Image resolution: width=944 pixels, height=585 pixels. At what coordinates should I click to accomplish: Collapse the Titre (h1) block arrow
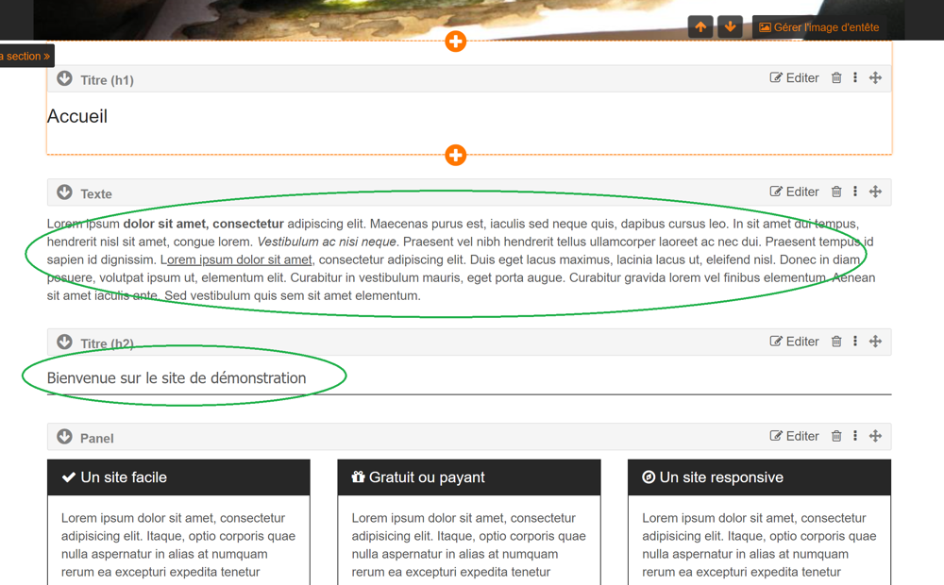point(64,79)
